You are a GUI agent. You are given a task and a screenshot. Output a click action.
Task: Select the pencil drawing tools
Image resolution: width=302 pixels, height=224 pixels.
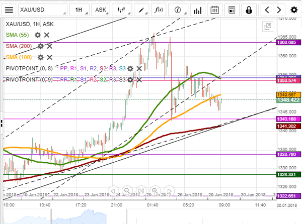[x=140, y=10]
